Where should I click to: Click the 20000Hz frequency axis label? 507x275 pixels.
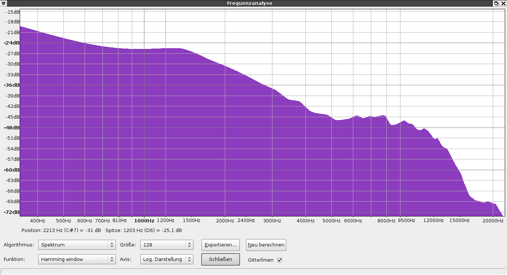[493, 221]
